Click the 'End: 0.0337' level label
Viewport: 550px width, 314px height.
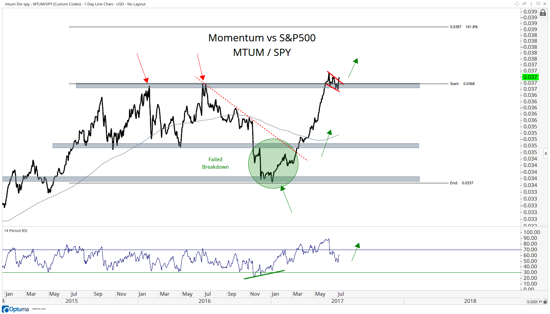coord(461,183)
